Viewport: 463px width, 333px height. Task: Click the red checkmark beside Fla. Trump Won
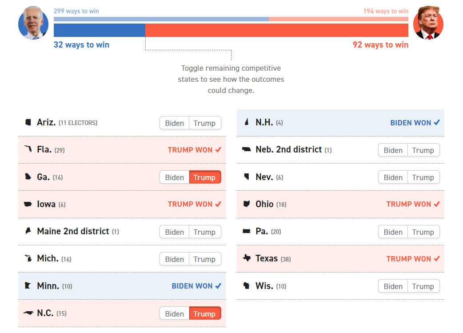[x=218, y=149]
